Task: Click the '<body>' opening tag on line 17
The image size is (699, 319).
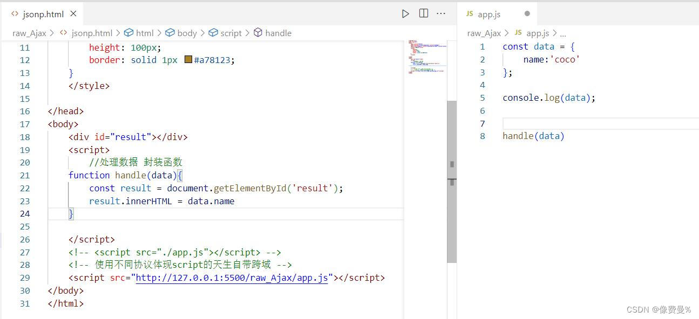Action: point(63,124)
